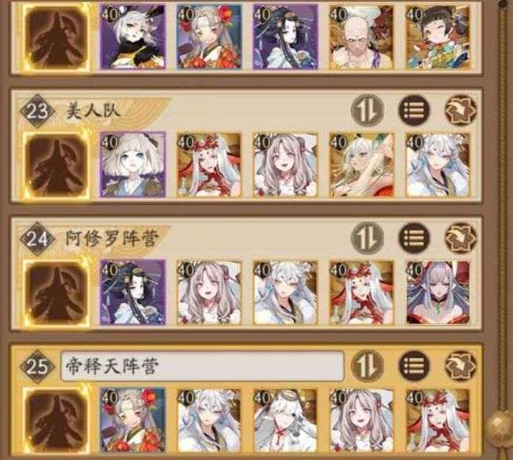
Task: Click the swap order icon for 帝释天阵营
Action: tap(368, 366)
